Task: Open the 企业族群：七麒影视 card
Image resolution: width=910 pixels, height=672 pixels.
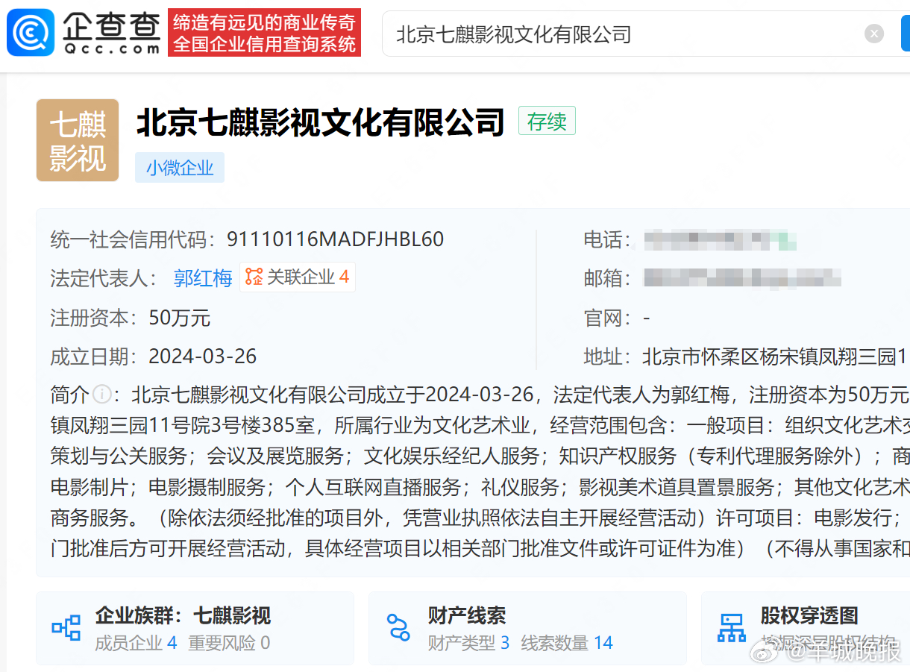Action: pyautogui.click(x=195, y=628)
